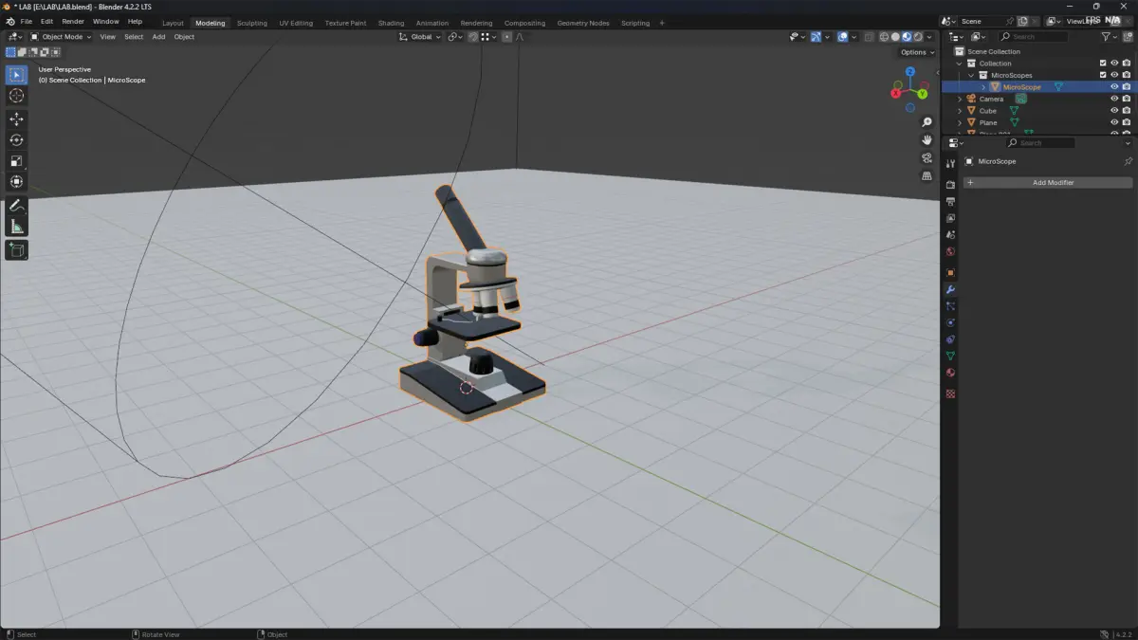
Task: Activate the Cursor tool
Action: pyautogui.click(x=16, y=96)
